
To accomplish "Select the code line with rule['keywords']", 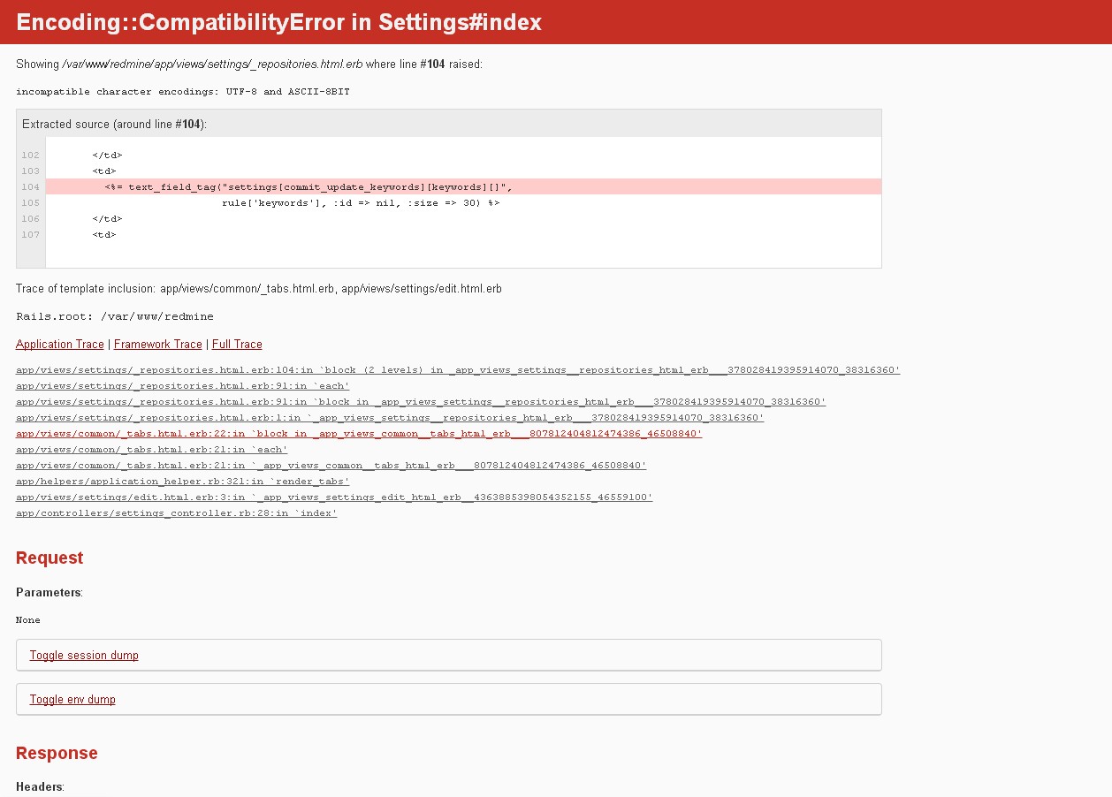I will [362, 203].
